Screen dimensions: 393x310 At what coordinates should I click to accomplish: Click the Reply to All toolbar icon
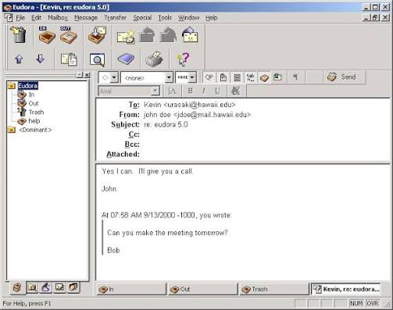(x=169, y=35)
